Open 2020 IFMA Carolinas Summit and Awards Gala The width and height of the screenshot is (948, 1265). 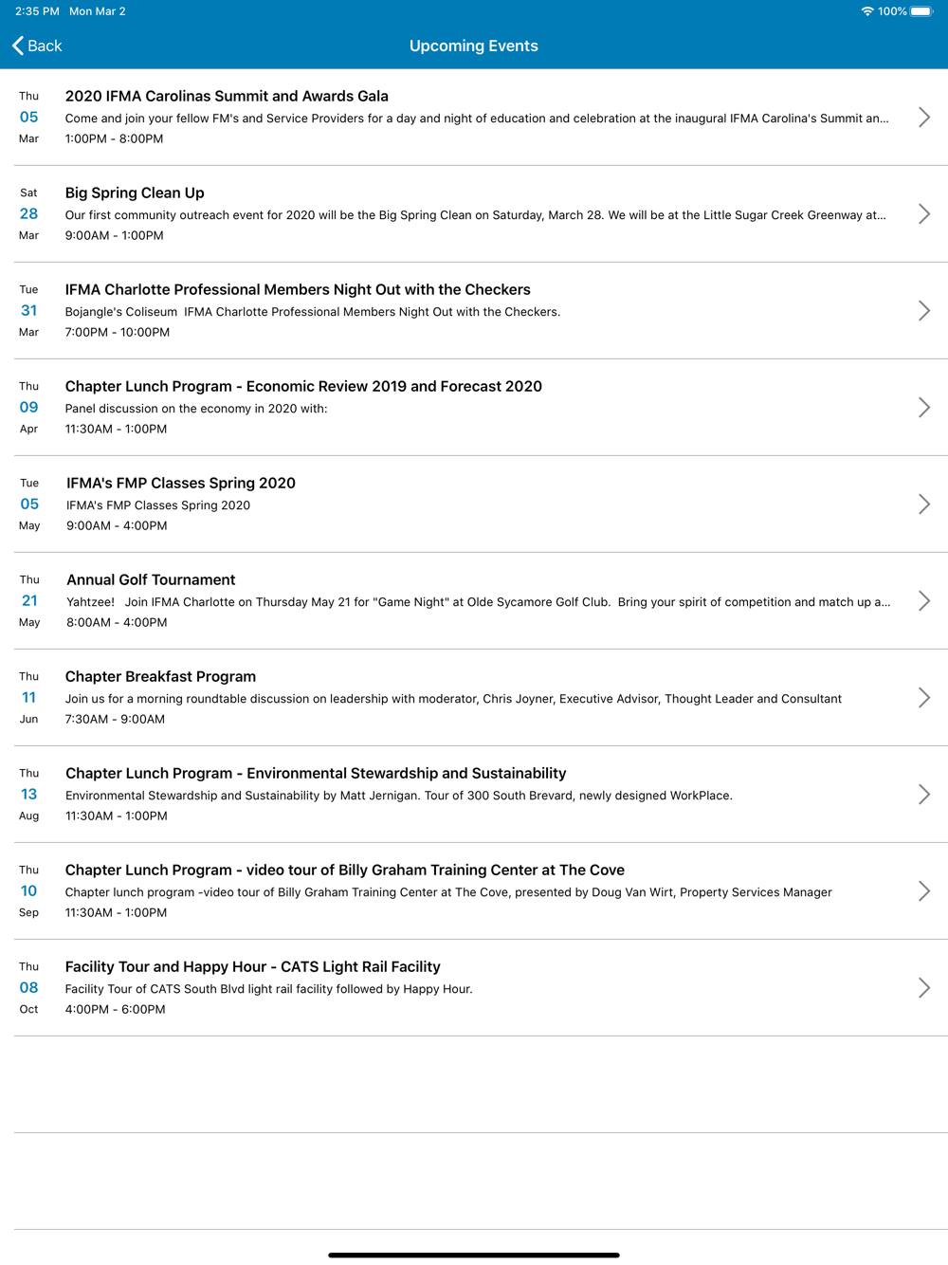pyautogui.click(x=227, y=96)
